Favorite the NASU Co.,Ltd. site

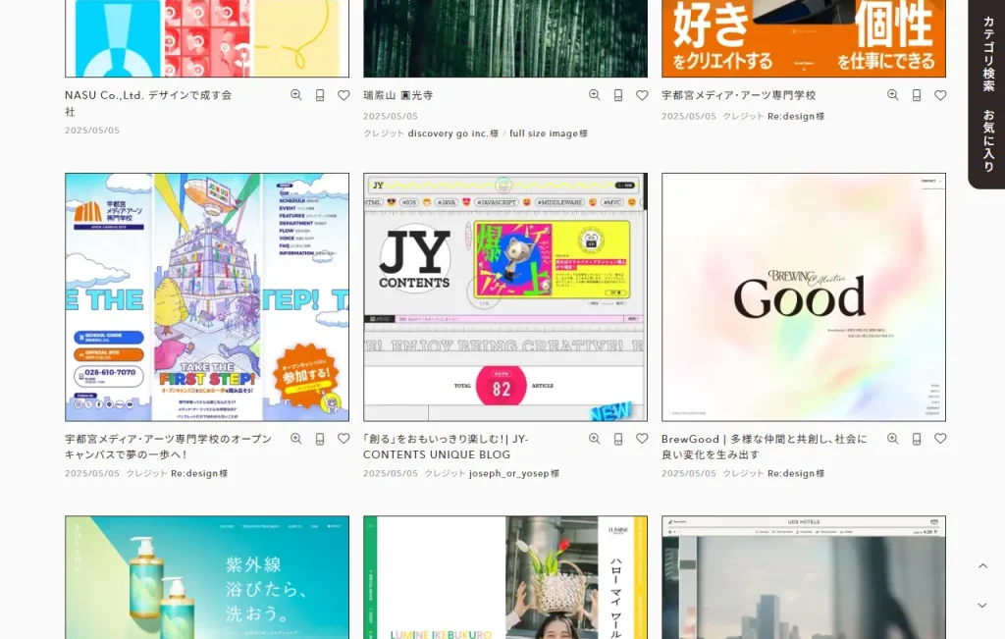pos(344,95)
